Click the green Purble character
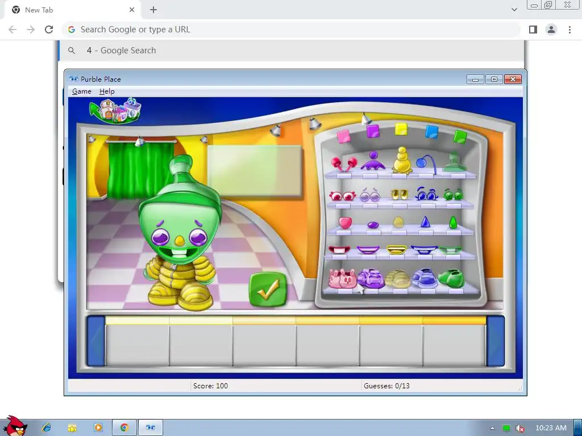The image size is (582, 436). 181,233
